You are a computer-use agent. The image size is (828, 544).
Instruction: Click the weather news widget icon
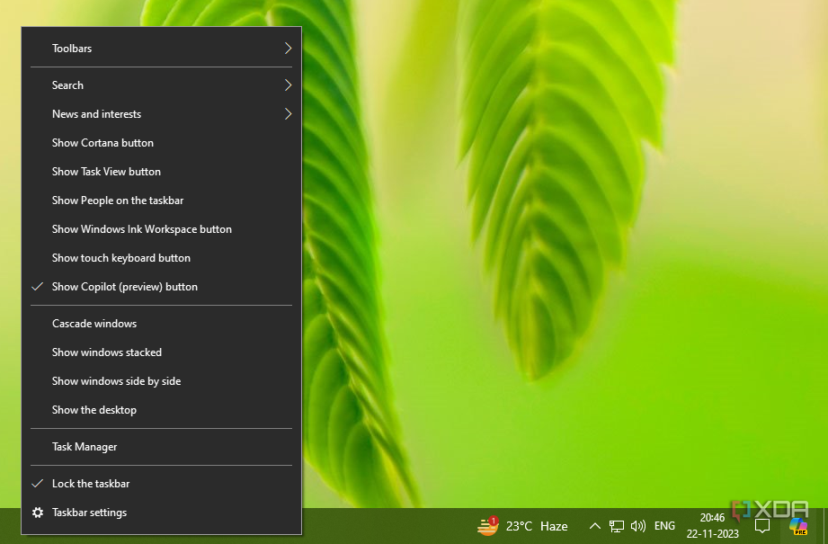click(x=487, y=526)
